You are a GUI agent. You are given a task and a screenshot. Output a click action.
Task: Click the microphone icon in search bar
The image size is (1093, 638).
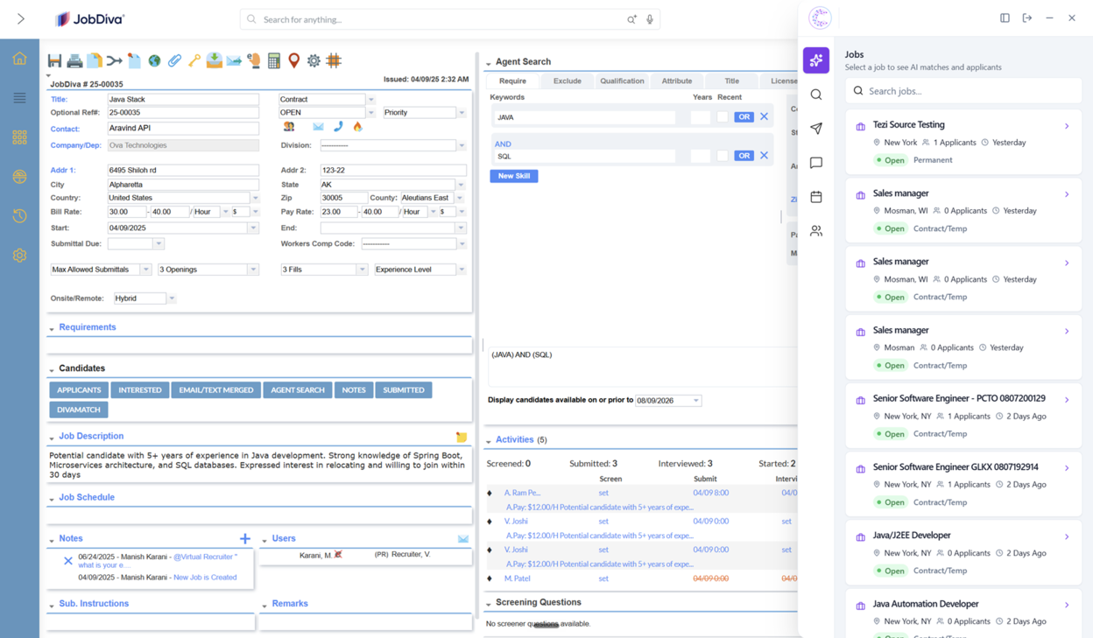pyautogui.click(x=650, y=19)
